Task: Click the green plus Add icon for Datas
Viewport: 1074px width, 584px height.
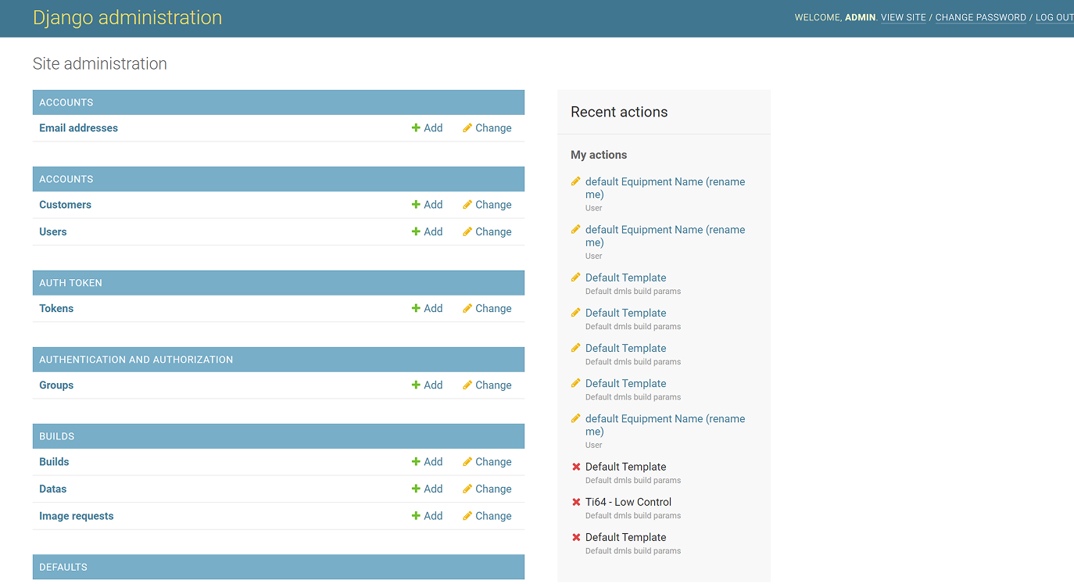Action: click(x=417, y=489)
